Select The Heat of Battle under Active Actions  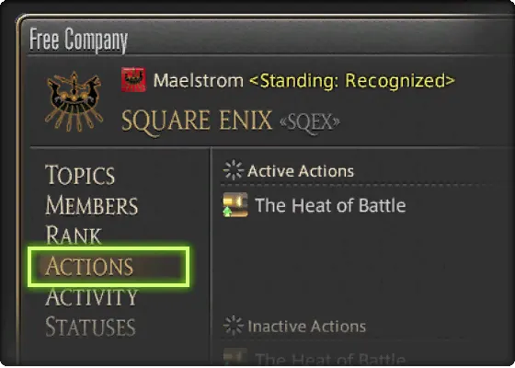click(x=330, y=205)
